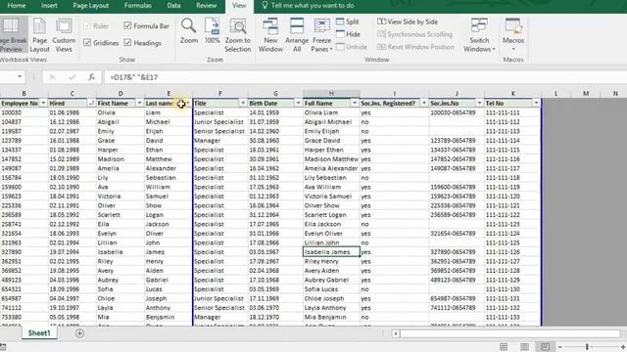This screenshot has height=352, width=627.
Task: Open Switch Windows dropdown
Action: pos(479,35)
